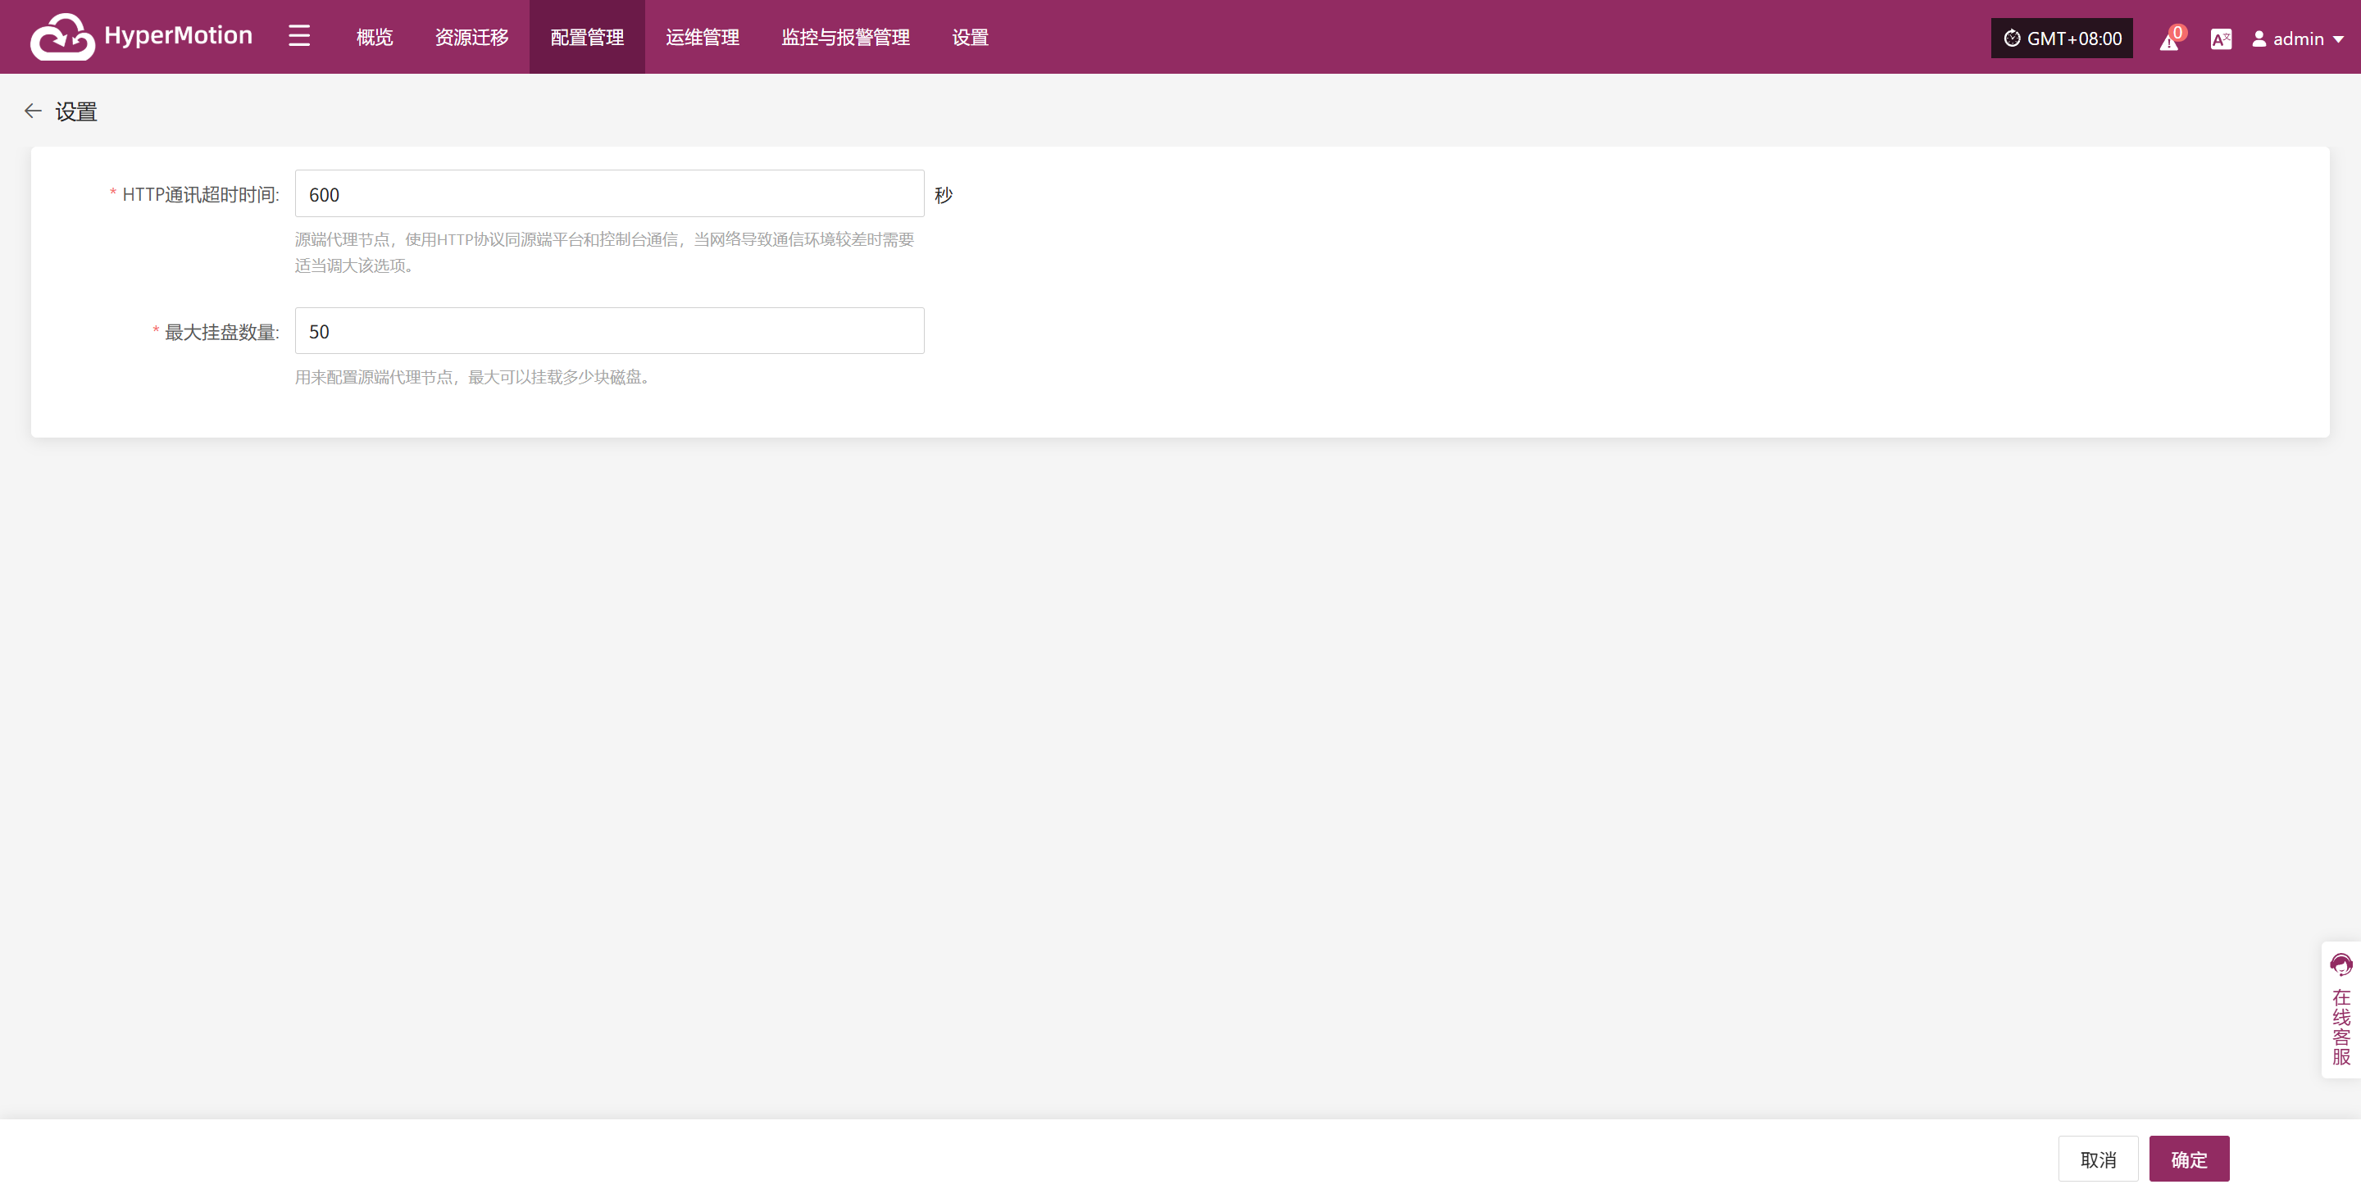Click the HyperMotion cloud logo
The image size is (2361, 1198).
(x=62, y=37)
